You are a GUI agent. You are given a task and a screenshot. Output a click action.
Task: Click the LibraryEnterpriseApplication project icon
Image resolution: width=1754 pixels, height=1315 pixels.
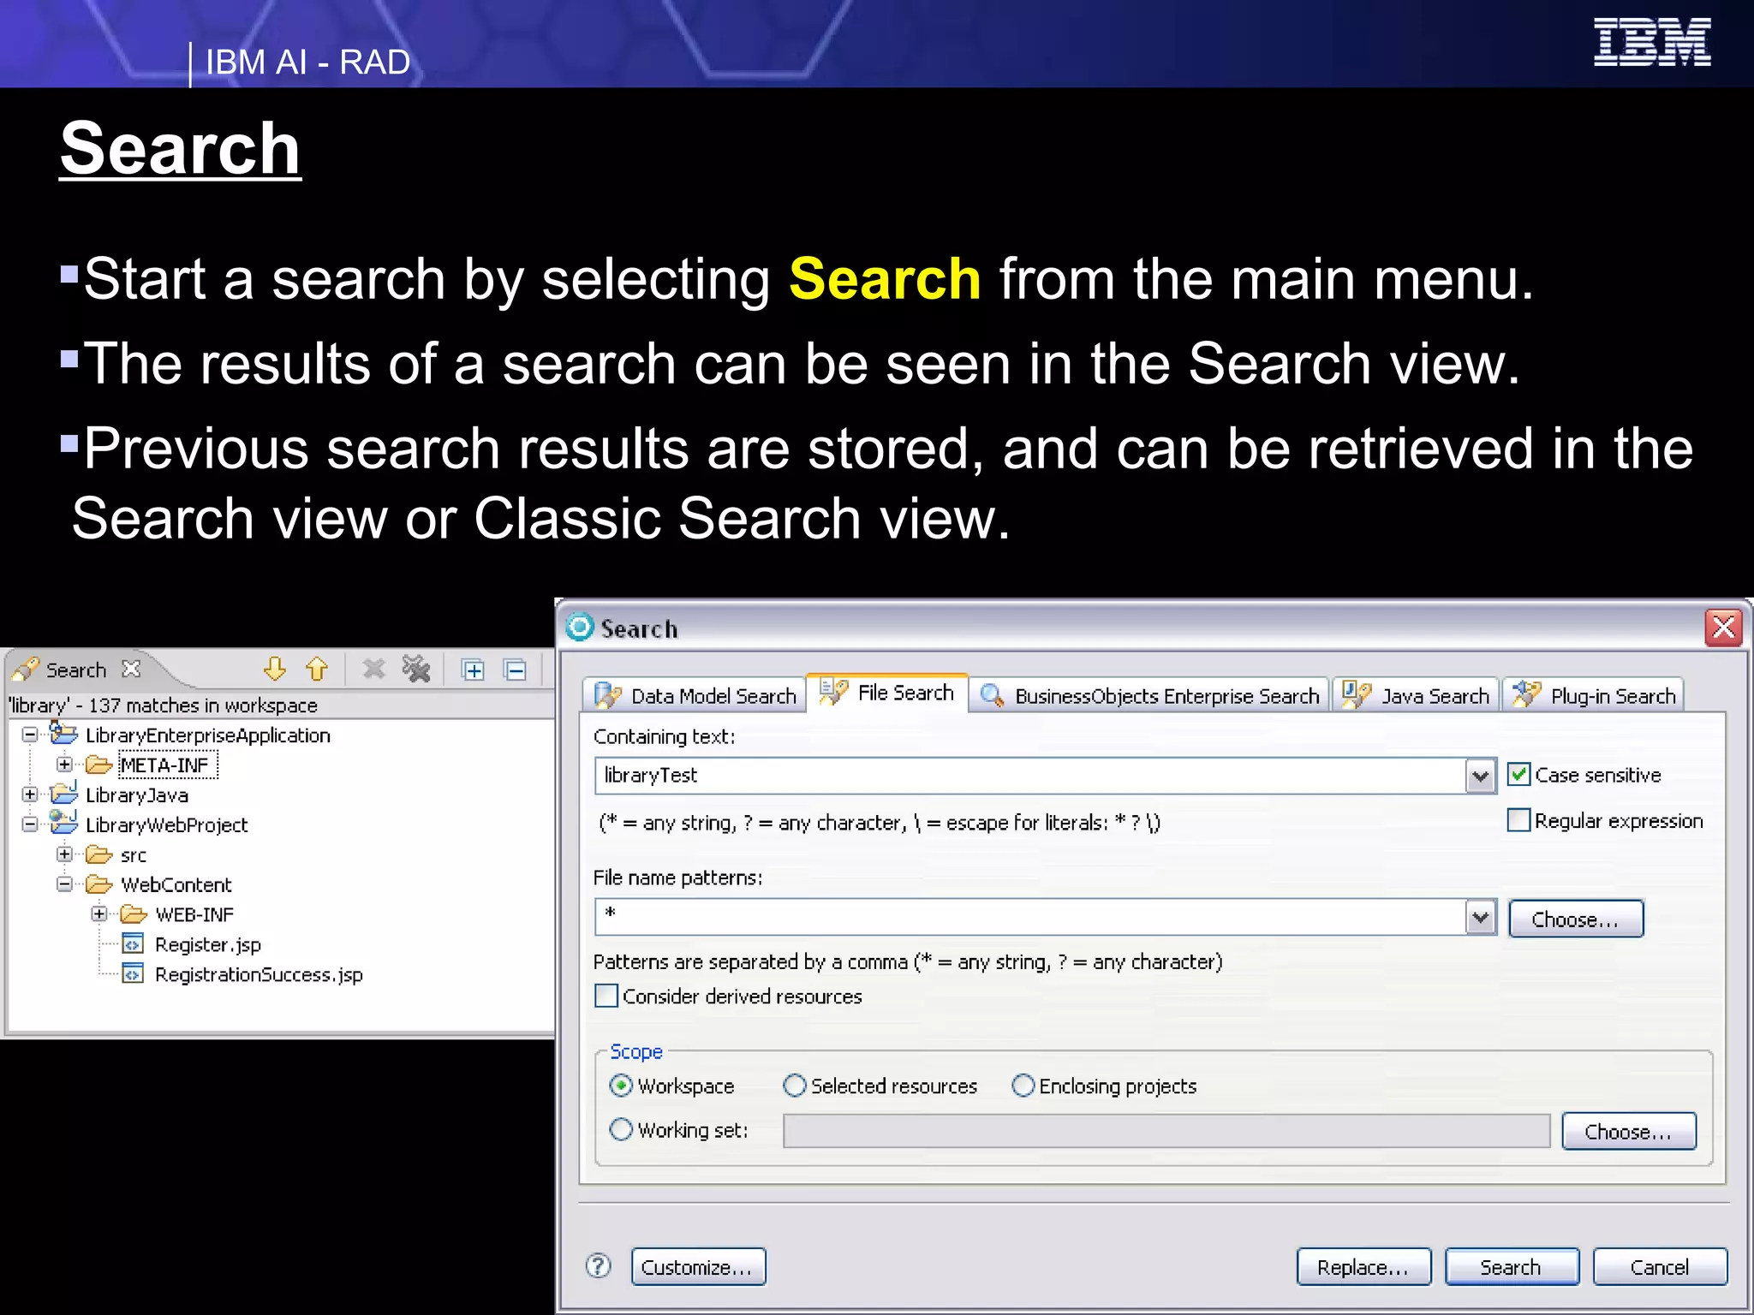tap(63, 734)
